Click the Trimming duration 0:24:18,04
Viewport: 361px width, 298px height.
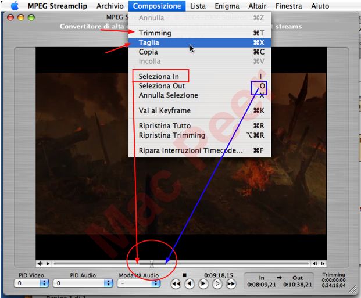tap(334, 286)
